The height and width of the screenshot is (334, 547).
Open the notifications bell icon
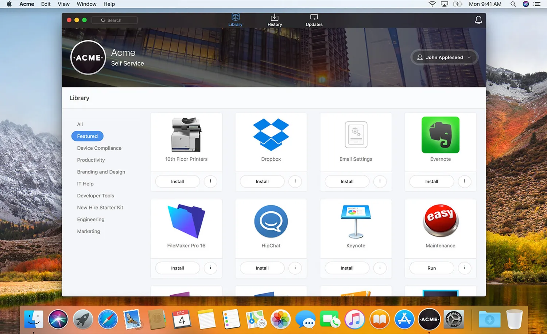tap(478, 20)
